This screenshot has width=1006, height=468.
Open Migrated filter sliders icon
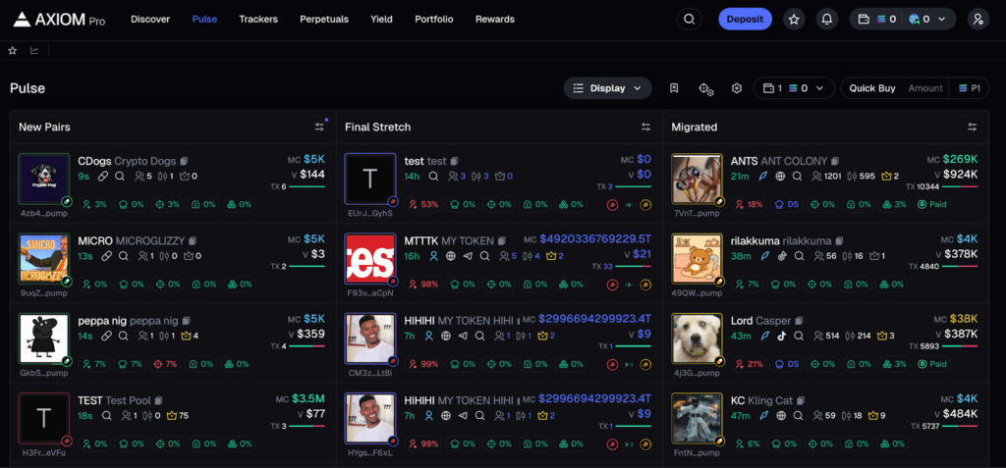972,127
